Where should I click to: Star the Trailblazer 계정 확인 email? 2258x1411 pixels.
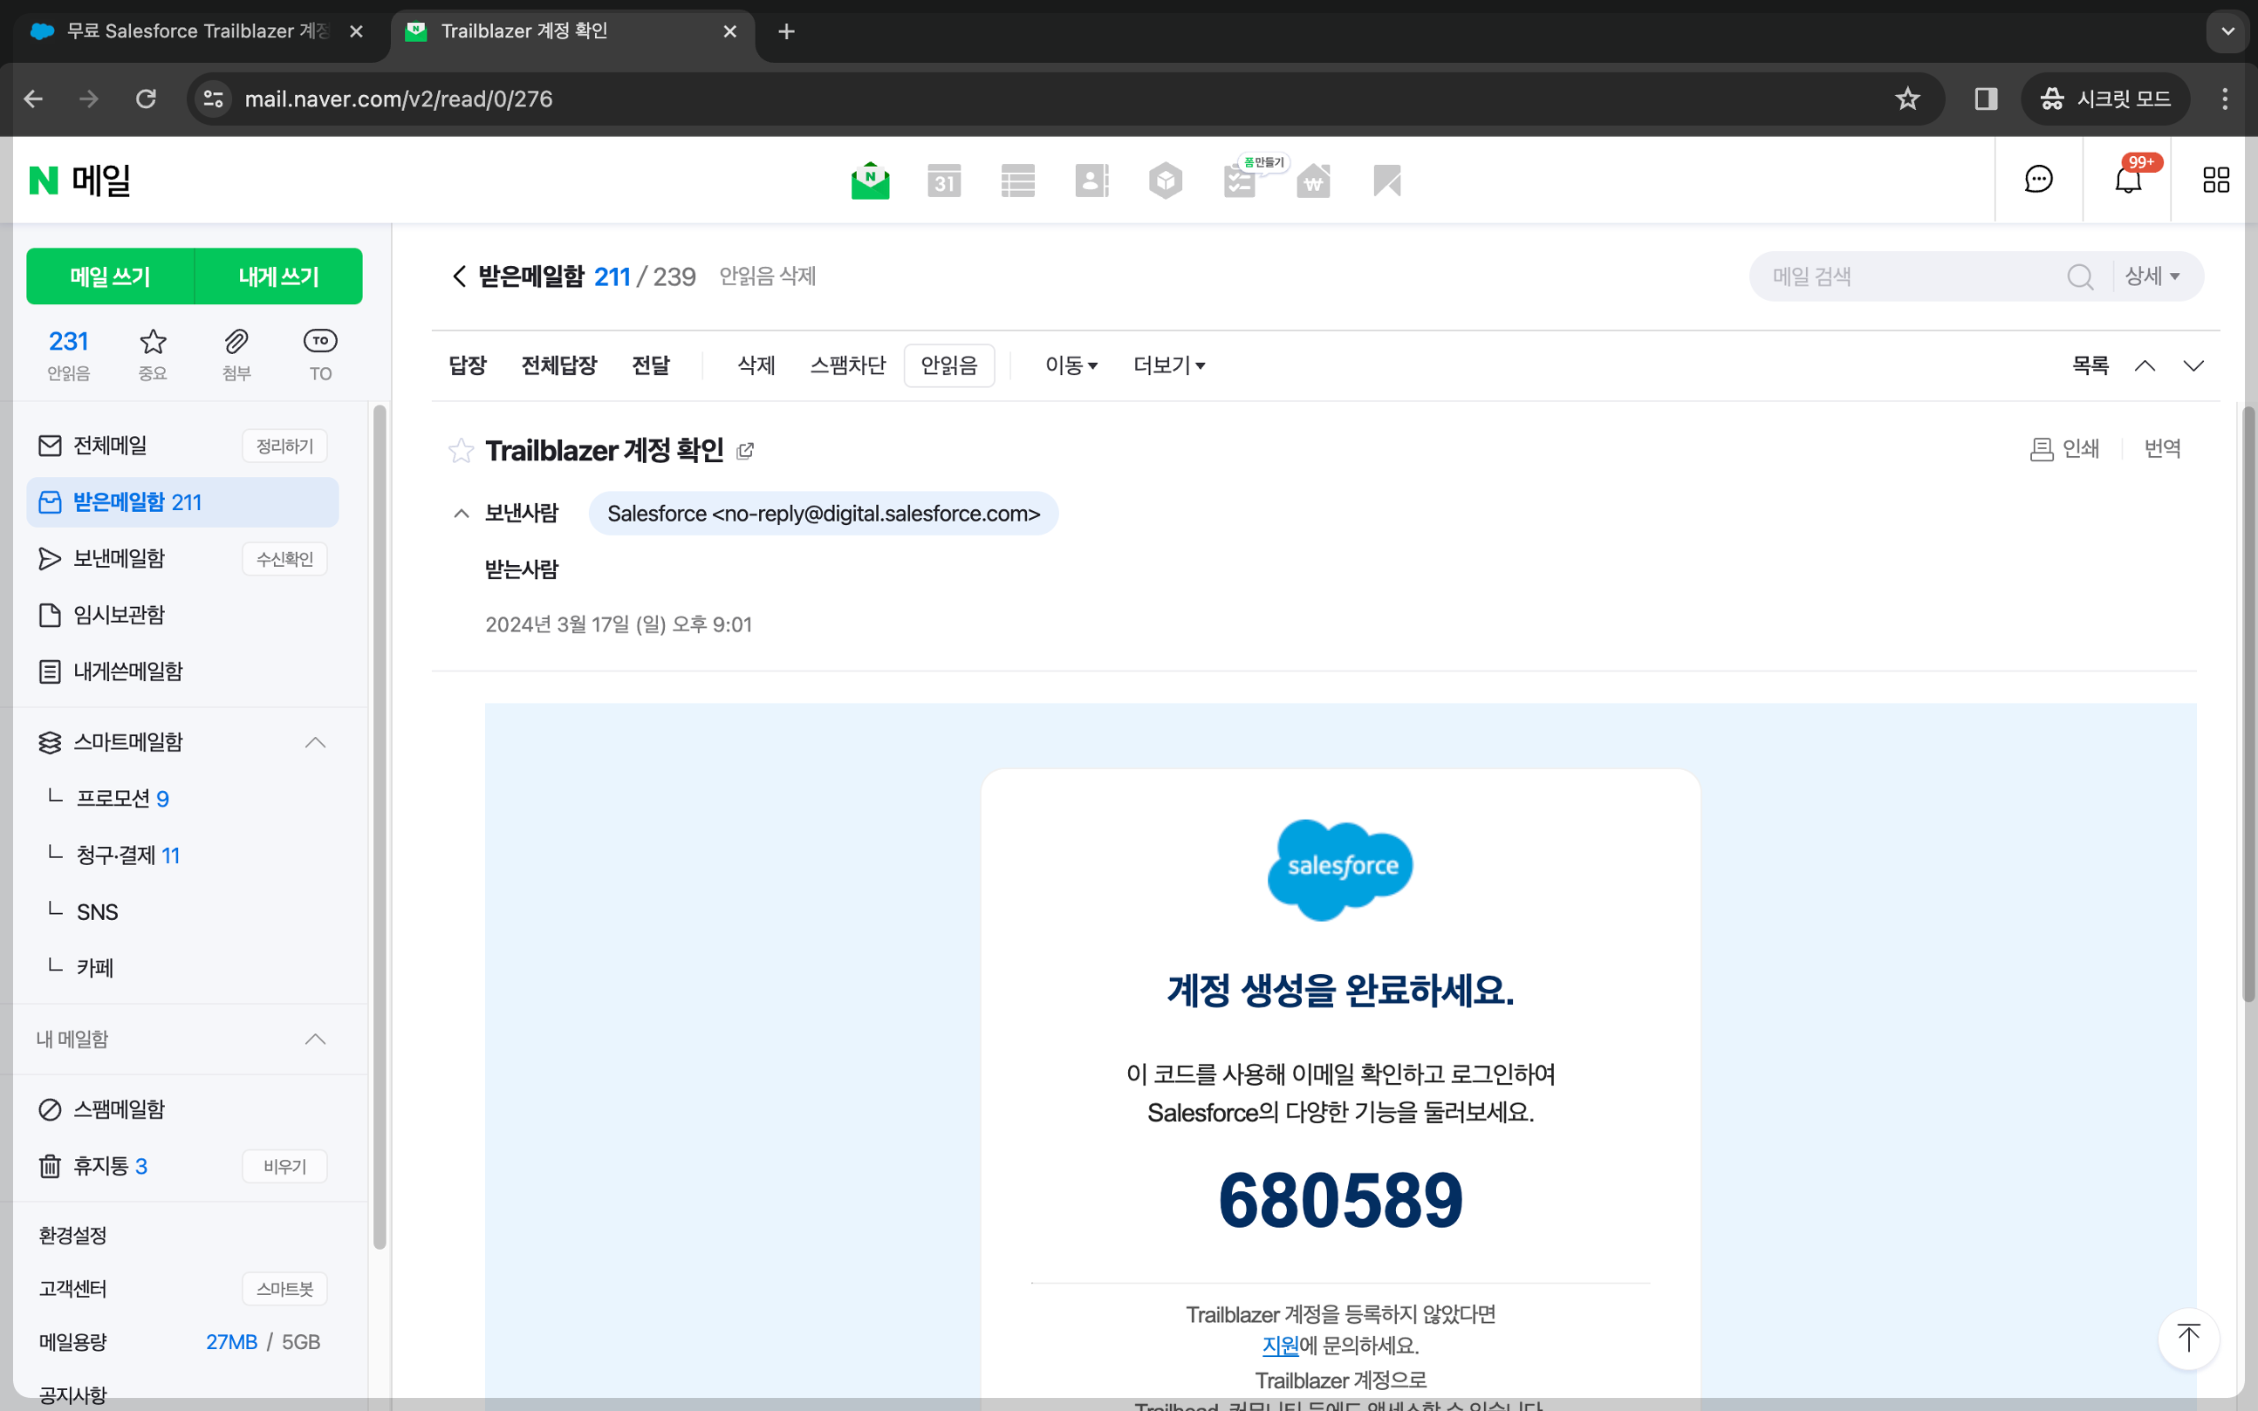[x=460, y=451]
